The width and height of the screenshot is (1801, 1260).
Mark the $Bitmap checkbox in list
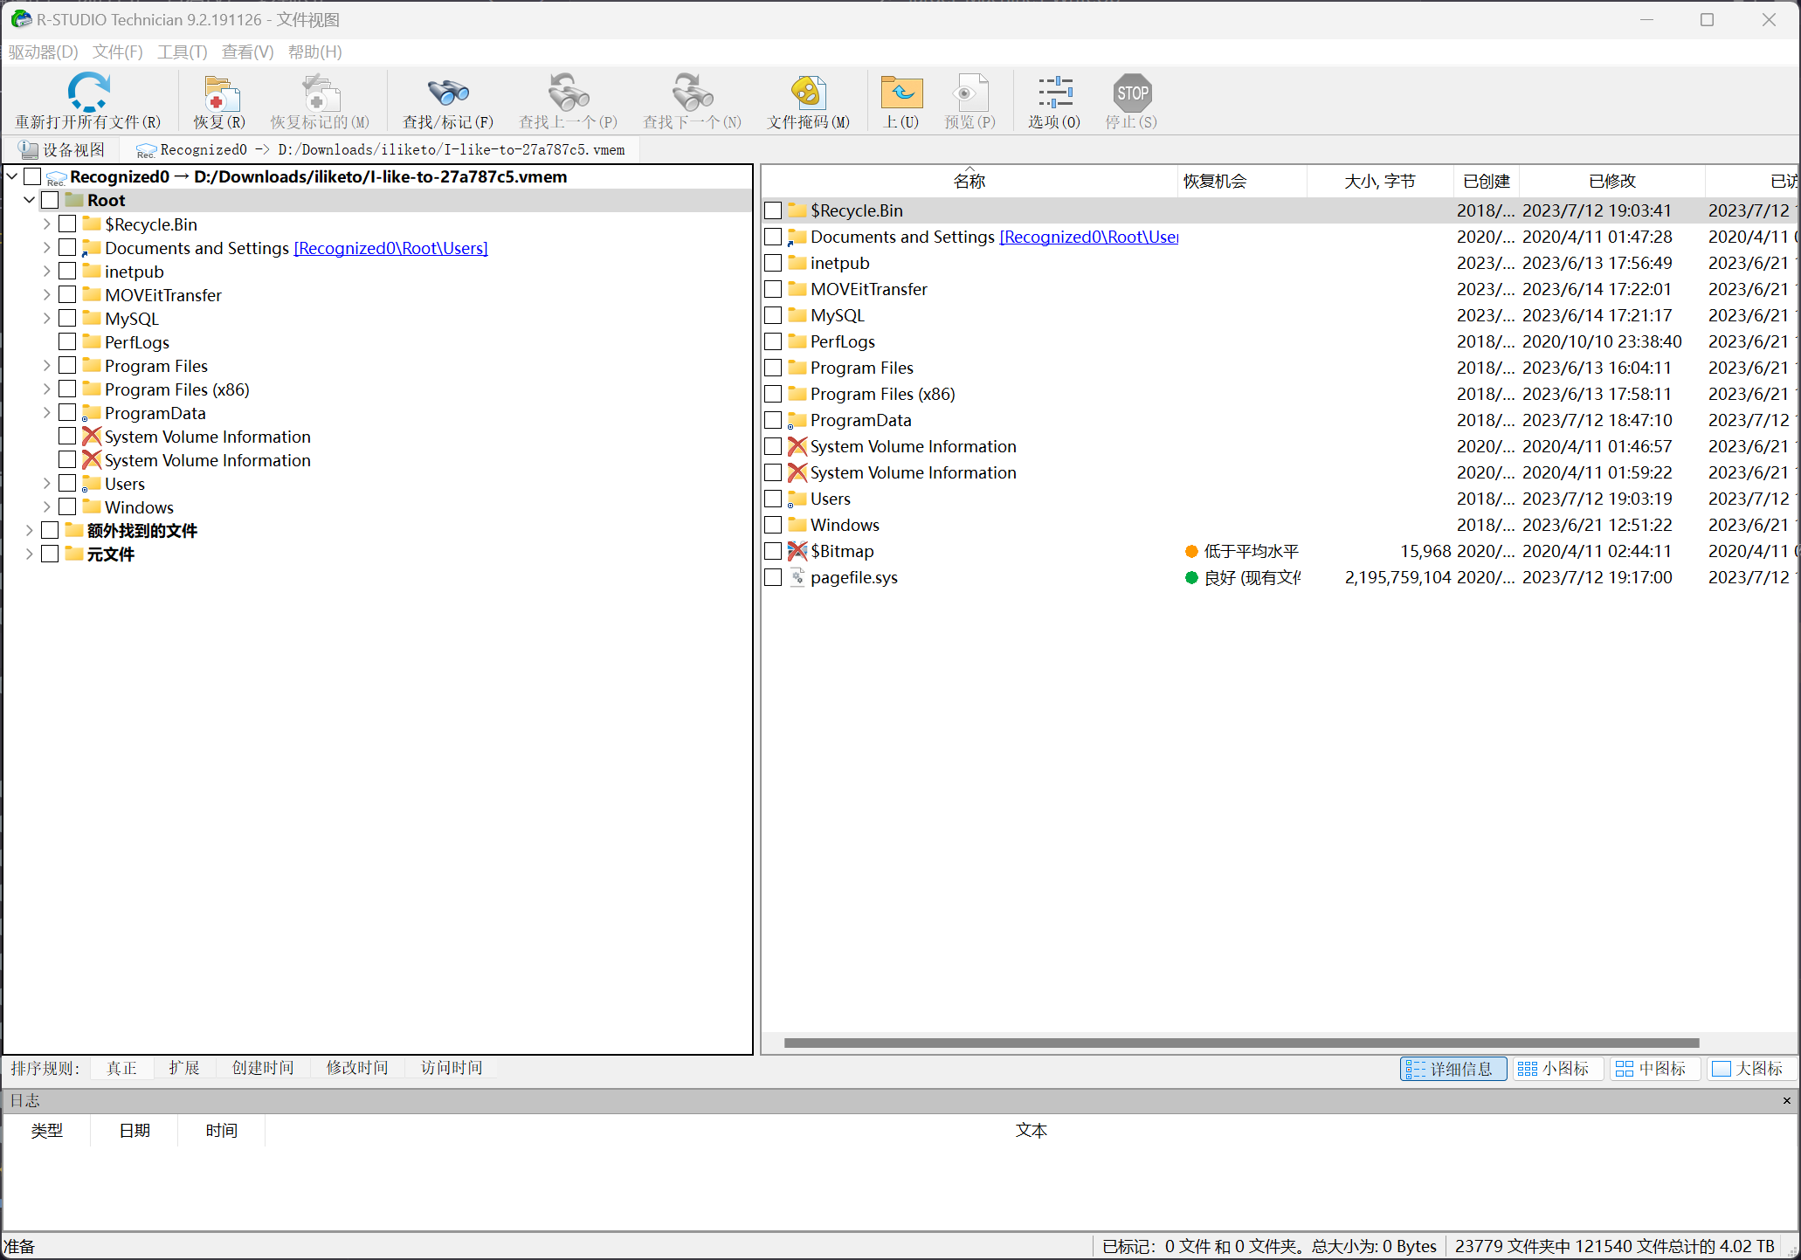(x=773, y=551)
